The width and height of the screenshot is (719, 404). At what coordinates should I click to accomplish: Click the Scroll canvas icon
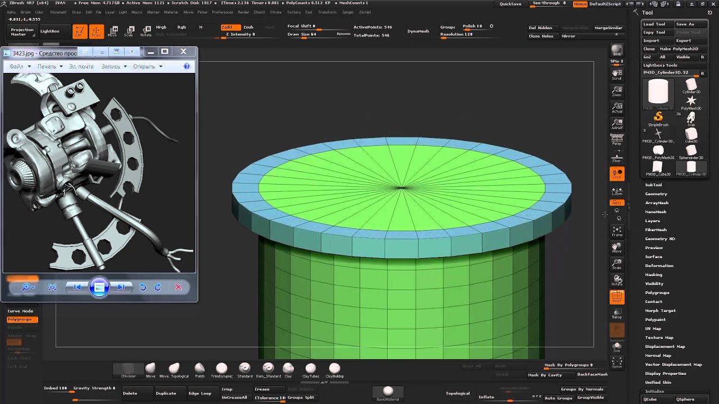pyautogui.click(x=617, y=74)
